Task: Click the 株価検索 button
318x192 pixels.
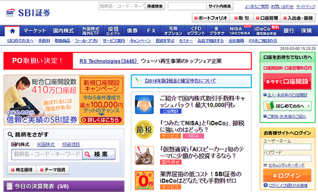Action: pyautogui.click(x=155, y=6)
